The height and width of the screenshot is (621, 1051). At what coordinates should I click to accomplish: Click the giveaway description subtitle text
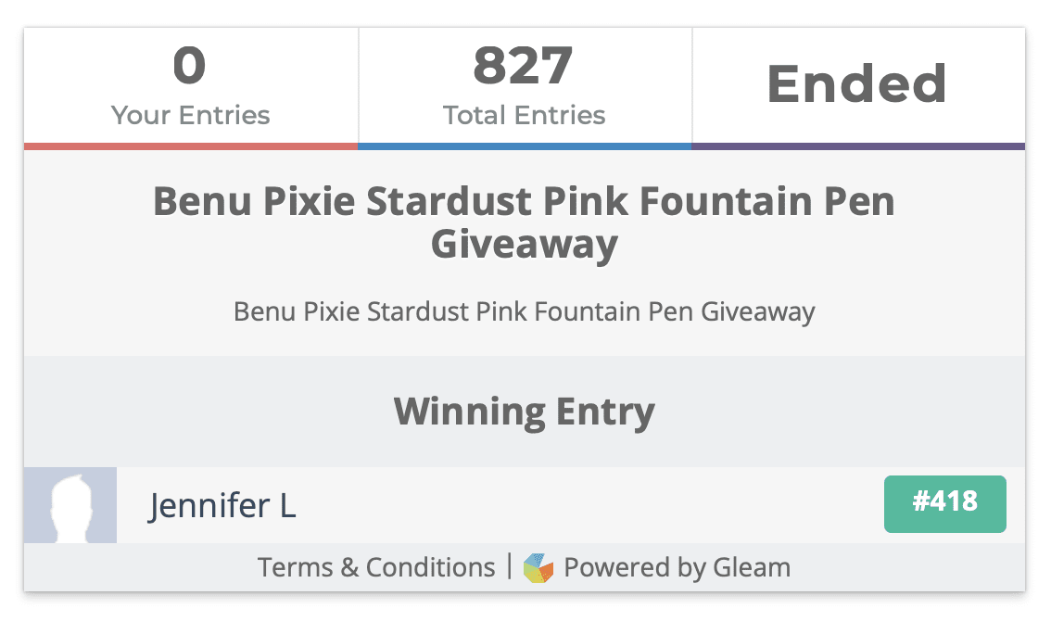click(x=525, y=311)
